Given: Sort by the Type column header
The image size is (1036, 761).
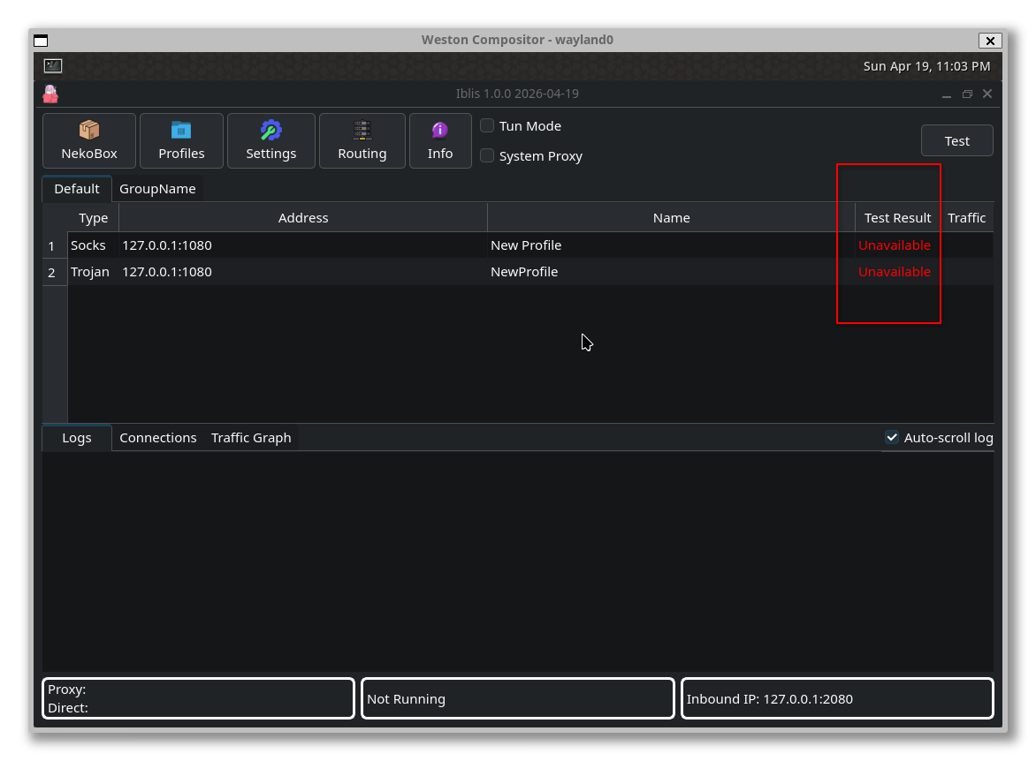Looking at the screenshot, I should [x=93, y=218].
